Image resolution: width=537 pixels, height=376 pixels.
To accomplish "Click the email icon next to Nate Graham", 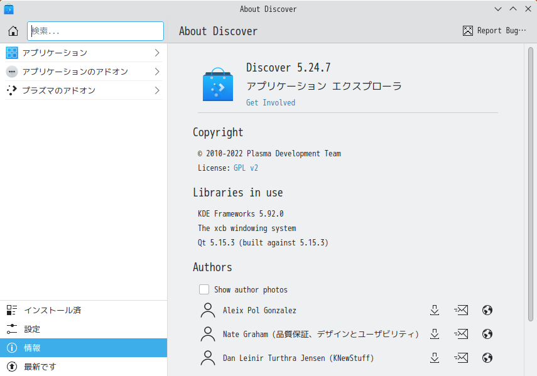I will [460, 334].
